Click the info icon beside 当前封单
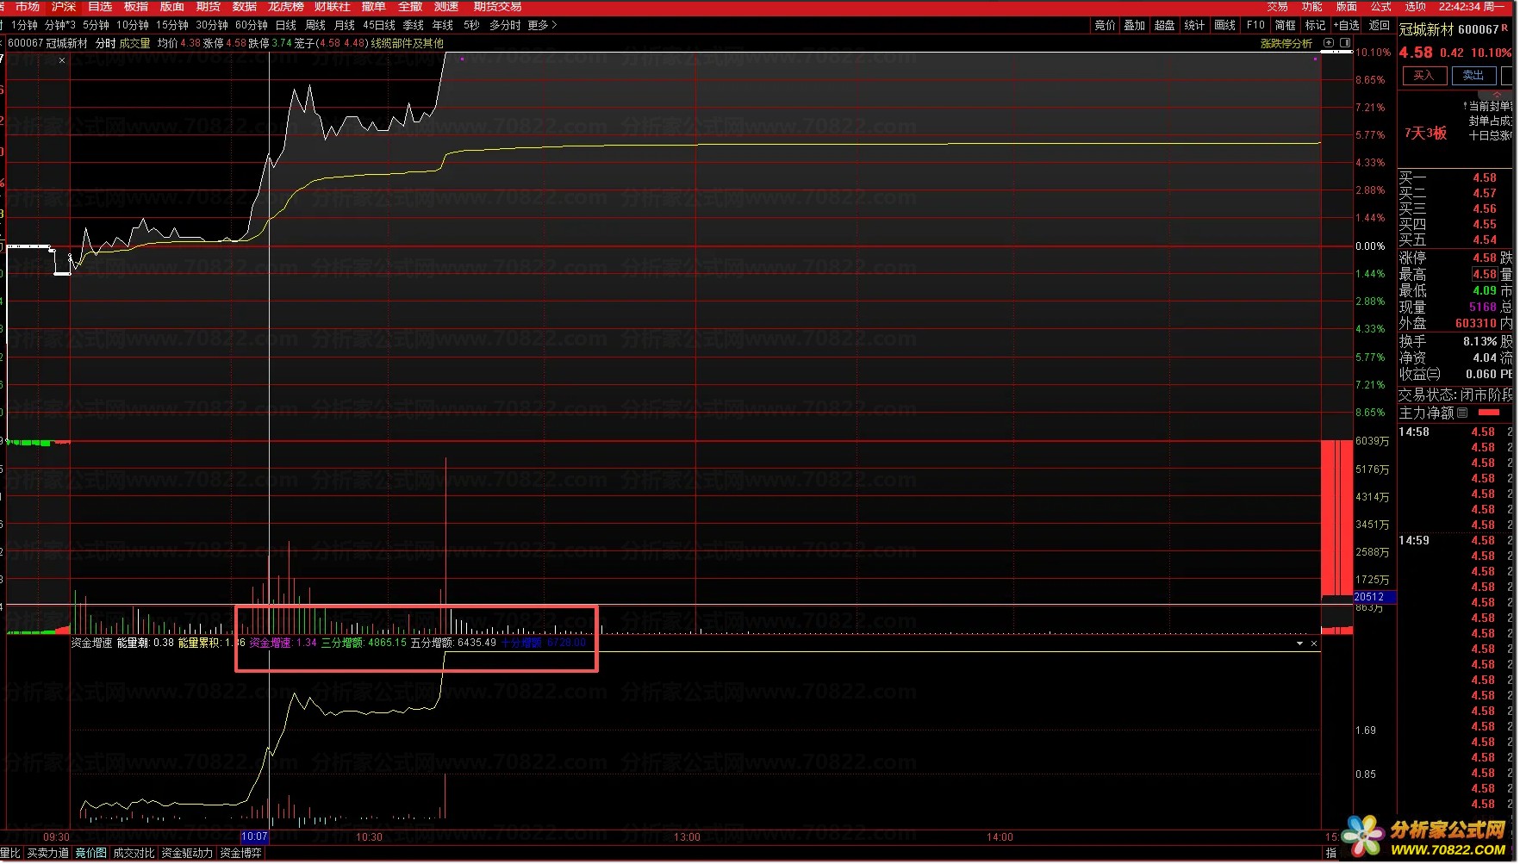Viewport: 1520px width, 864px height. tap(1465, 107)
